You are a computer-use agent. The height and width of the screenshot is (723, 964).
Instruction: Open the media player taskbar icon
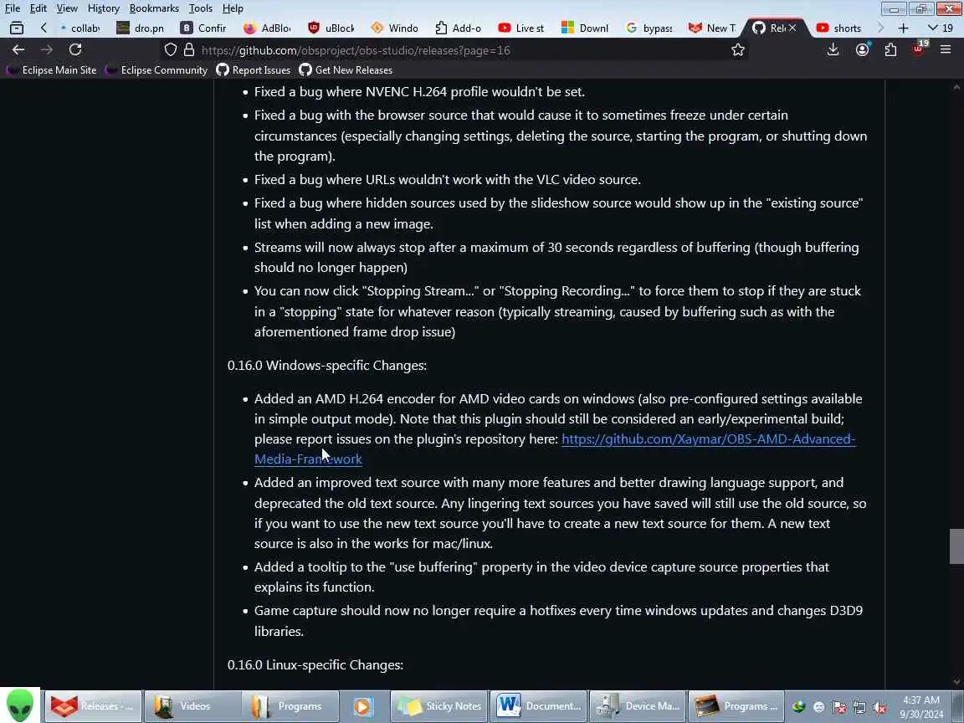[x=363, y=706]
